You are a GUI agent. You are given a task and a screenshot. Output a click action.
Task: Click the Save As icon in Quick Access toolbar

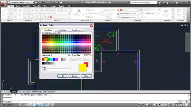(x=47, y=2)
